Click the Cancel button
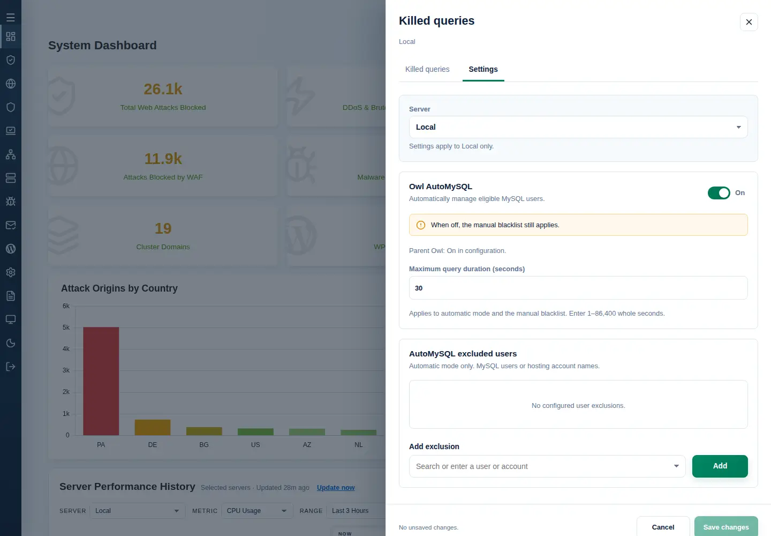This screenshot has width=771, height=536. [663, 527]
